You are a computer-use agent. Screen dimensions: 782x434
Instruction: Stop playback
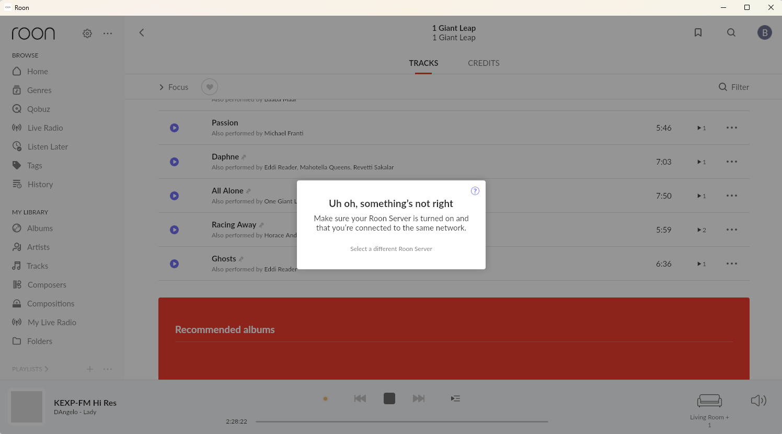389,398
